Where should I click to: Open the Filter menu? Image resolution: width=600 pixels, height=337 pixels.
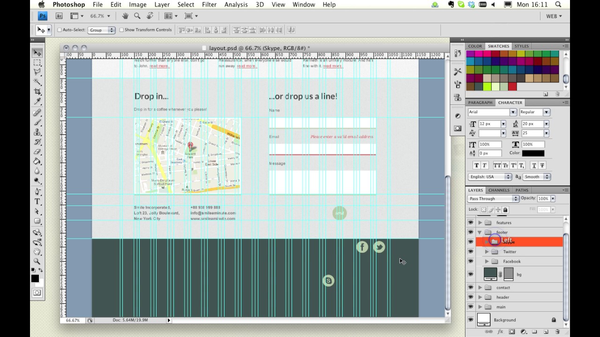pyautogui.click(x=209, y=5)
